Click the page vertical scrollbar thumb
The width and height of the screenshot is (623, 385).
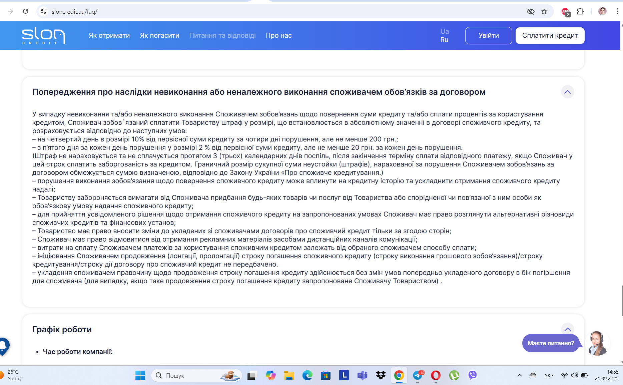622,300
